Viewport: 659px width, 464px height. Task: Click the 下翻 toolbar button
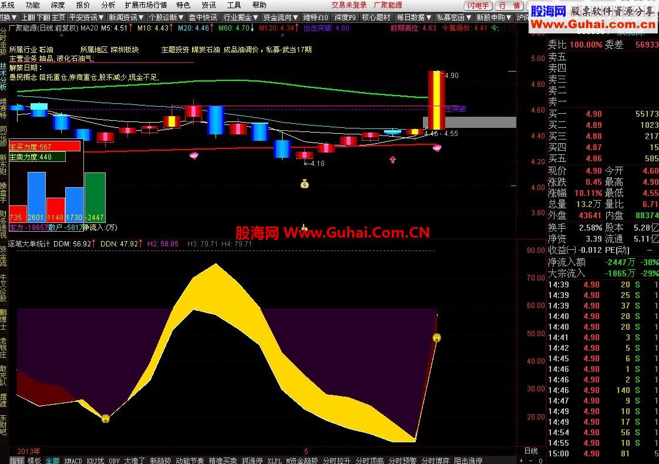tap(43, 17)
